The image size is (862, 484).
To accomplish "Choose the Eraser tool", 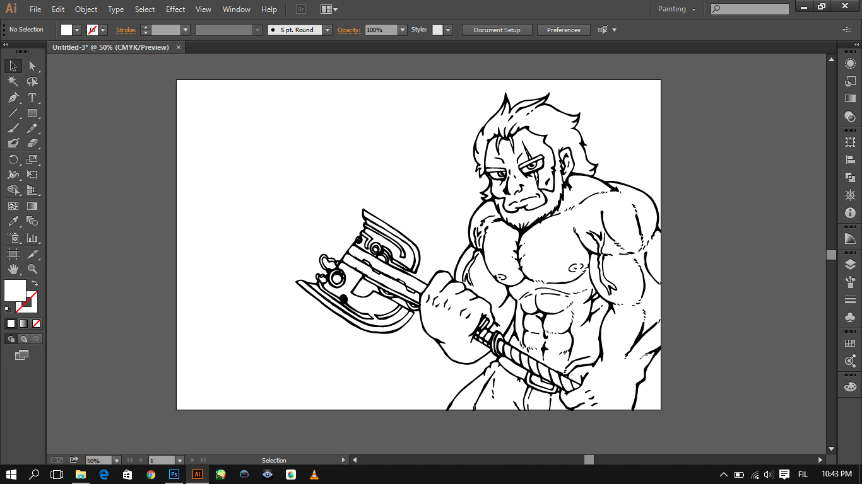I will [x=32, y=144].
